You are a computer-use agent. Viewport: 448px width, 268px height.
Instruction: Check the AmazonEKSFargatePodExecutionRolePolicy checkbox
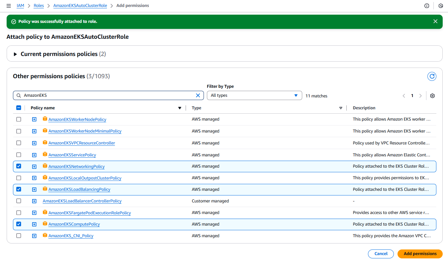(x=19, y=213)
